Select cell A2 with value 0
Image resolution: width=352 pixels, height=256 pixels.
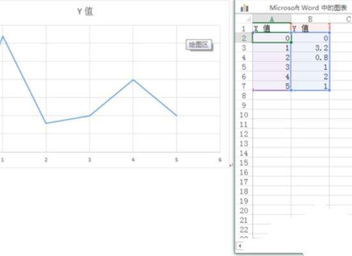tap(272, 38)
